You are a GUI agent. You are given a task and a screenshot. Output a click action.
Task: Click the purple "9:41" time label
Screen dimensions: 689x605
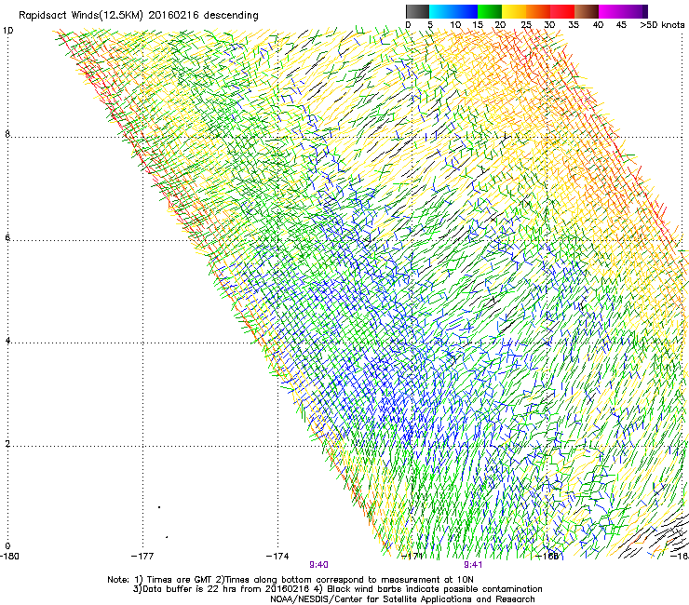pyautogui.click(x=473, y=565)
